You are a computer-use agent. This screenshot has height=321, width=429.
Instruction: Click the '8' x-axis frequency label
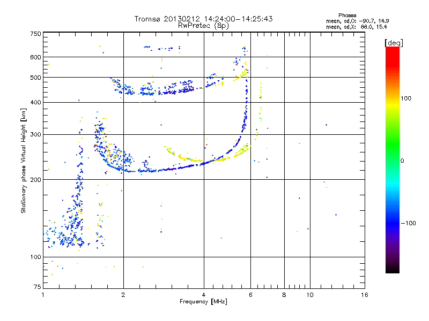284,295
